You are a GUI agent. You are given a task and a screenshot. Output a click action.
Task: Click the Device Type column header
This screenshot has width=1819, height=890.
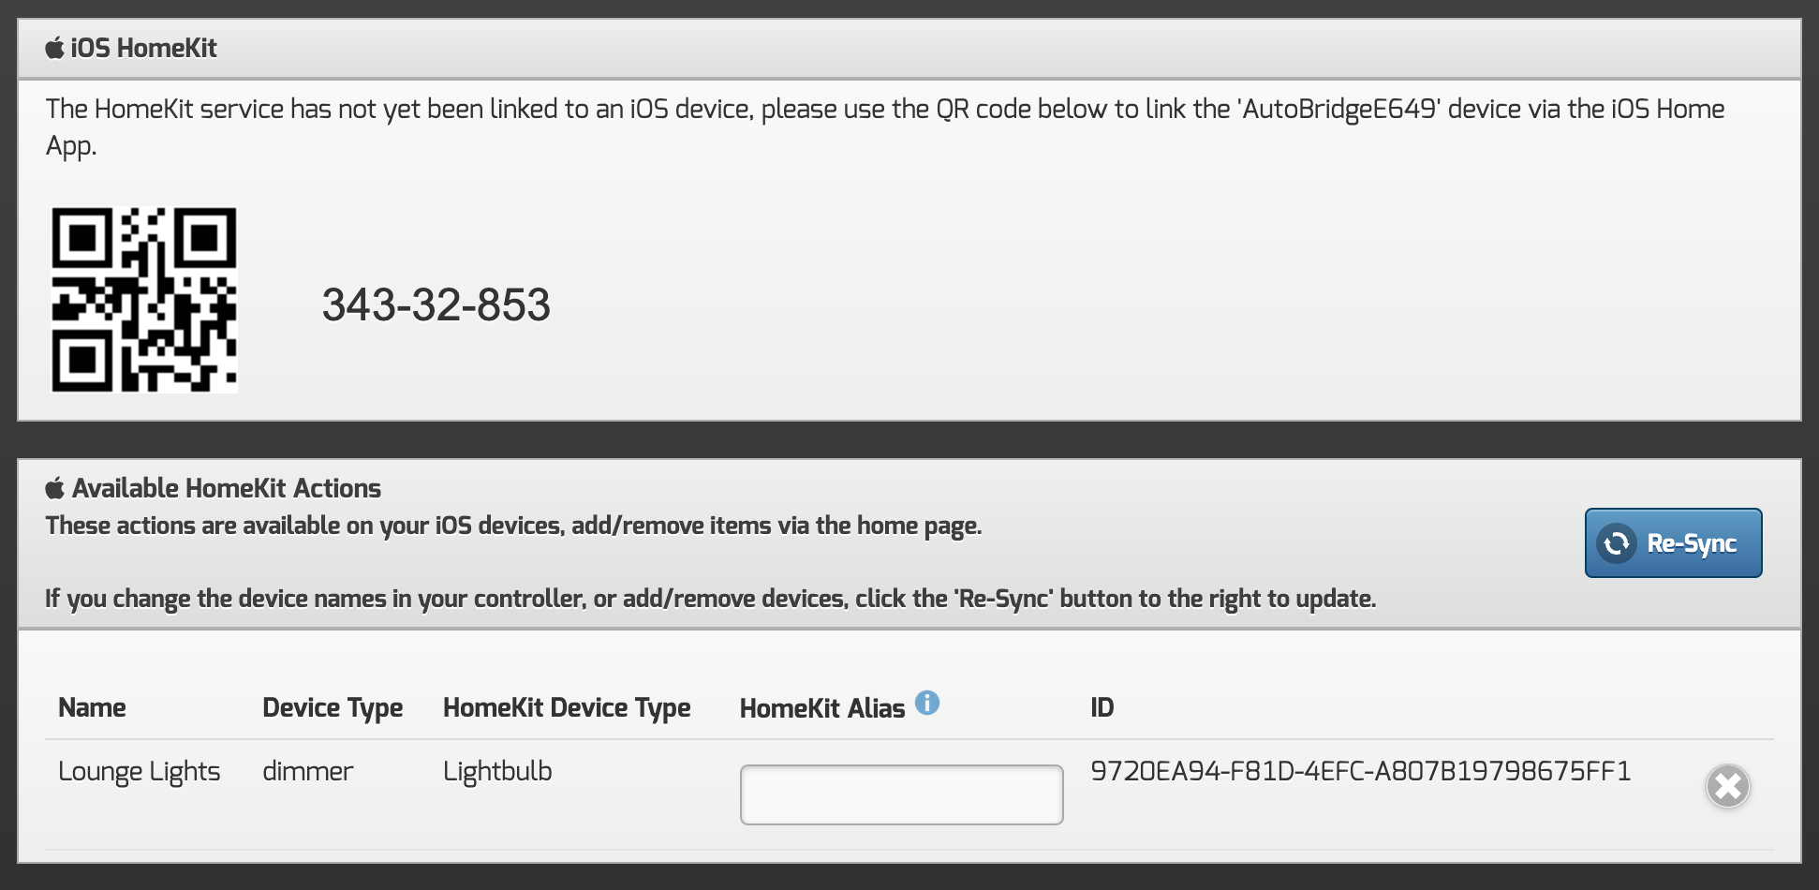click(333, 708)
